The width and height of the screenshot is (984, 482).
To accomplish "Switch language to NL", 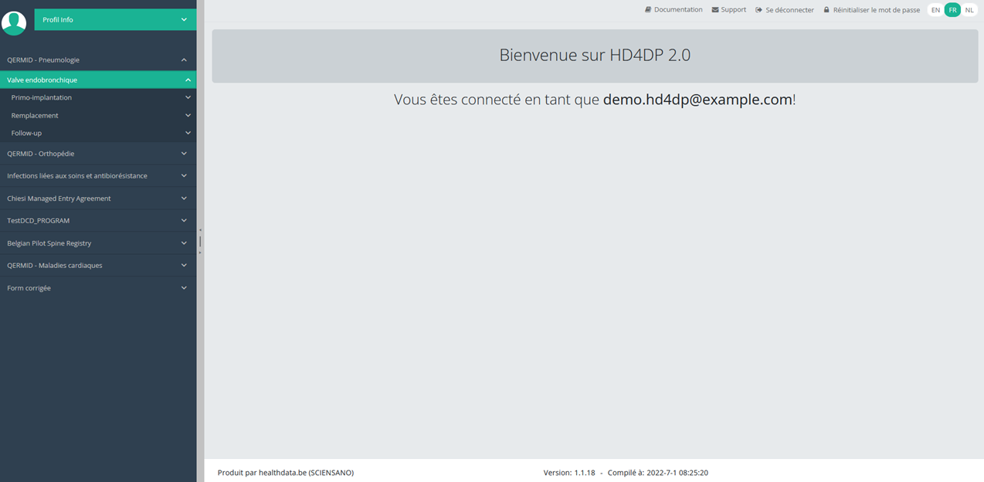I will click(969, 10).
